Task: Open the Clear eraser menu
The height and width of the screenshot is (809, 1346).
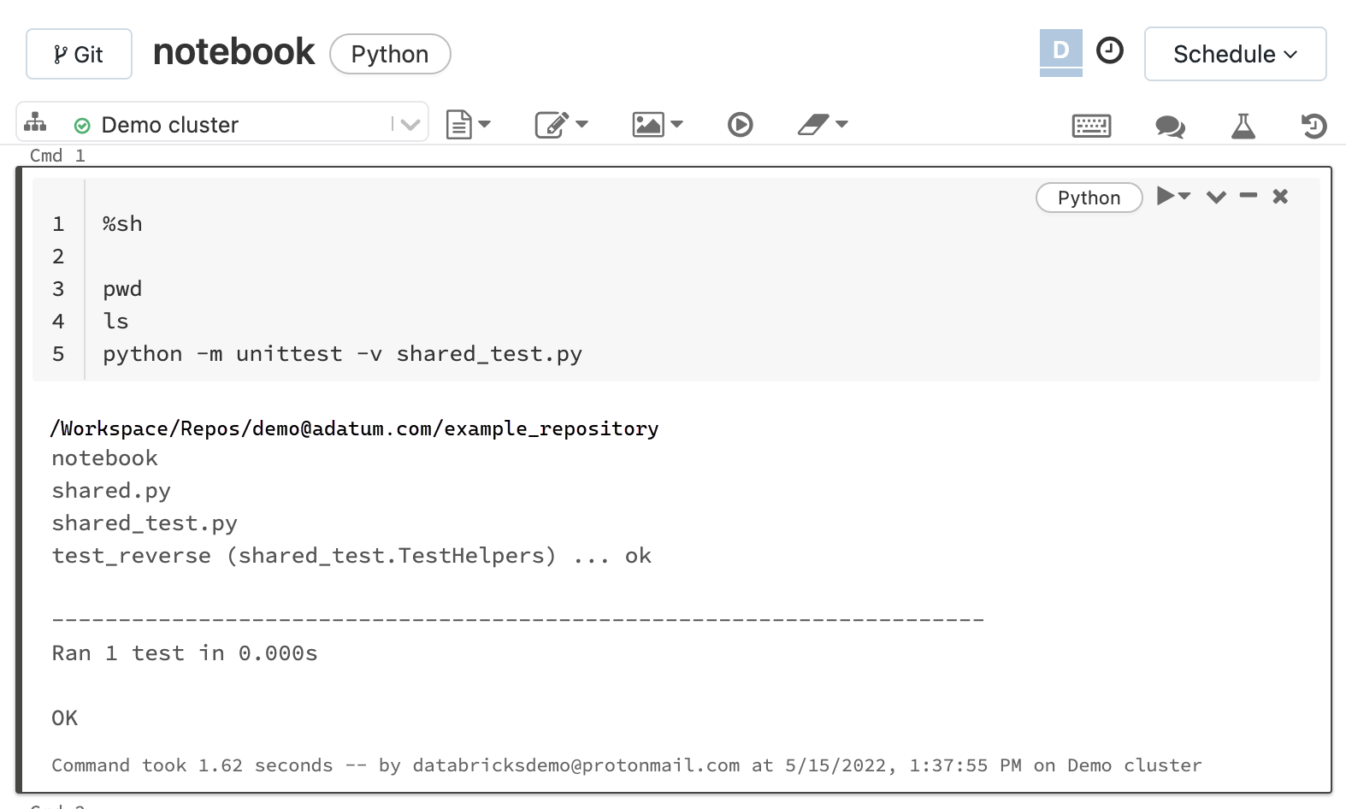Action: pyautogui.click(x=822, y=124)
